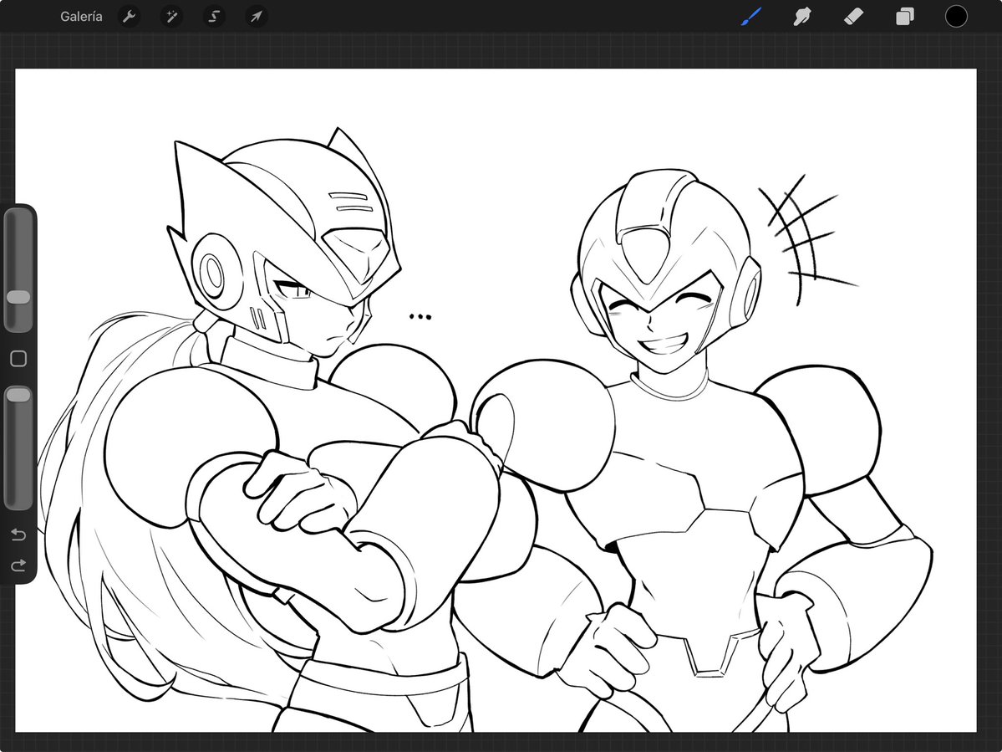Open the Layers panel
Image resolution: width=1002 pixels, height=752 pixels.
click(905, 17)
